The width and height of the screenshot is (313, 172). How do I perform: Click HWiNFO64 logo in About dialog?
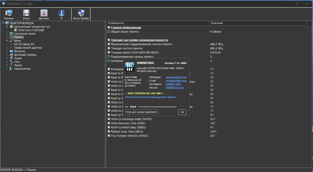coord(130,67)
